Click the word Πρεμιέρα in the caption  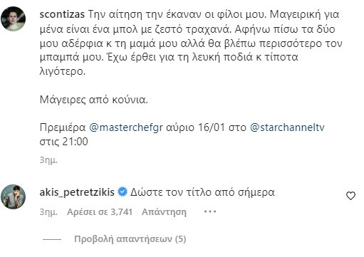pos(63,127)
